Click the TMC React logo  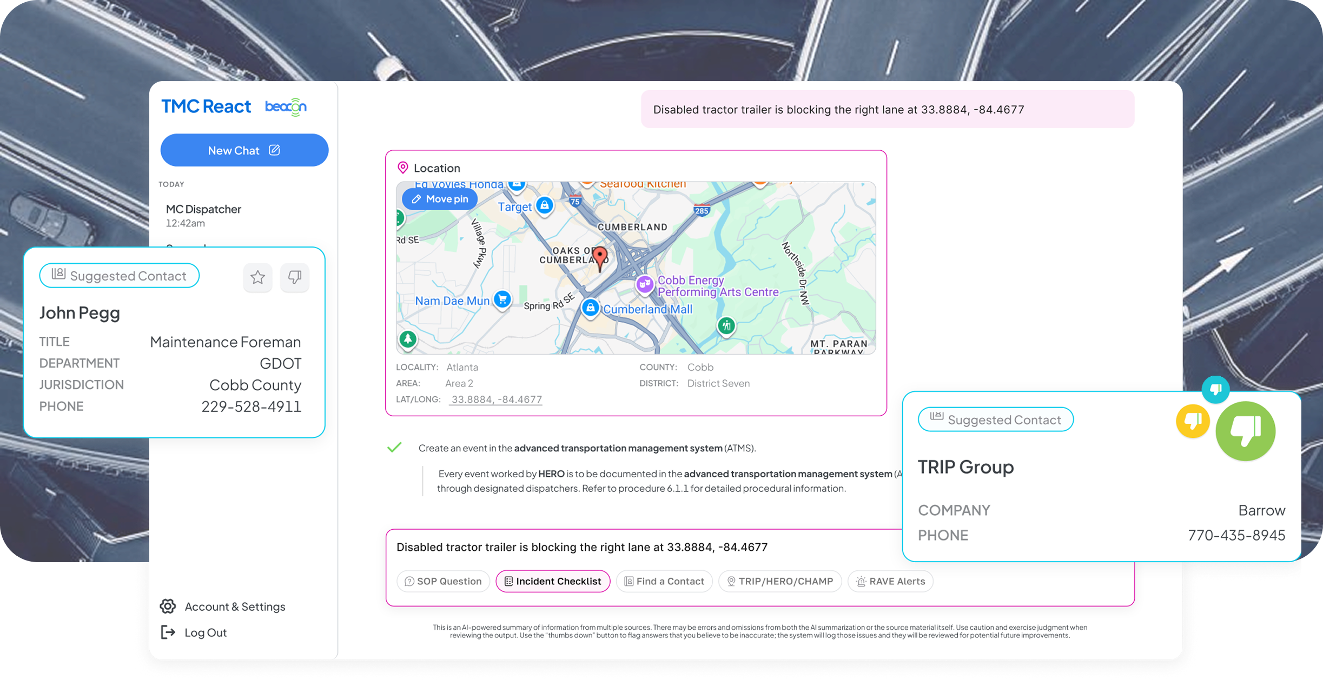tap(206, 106)
